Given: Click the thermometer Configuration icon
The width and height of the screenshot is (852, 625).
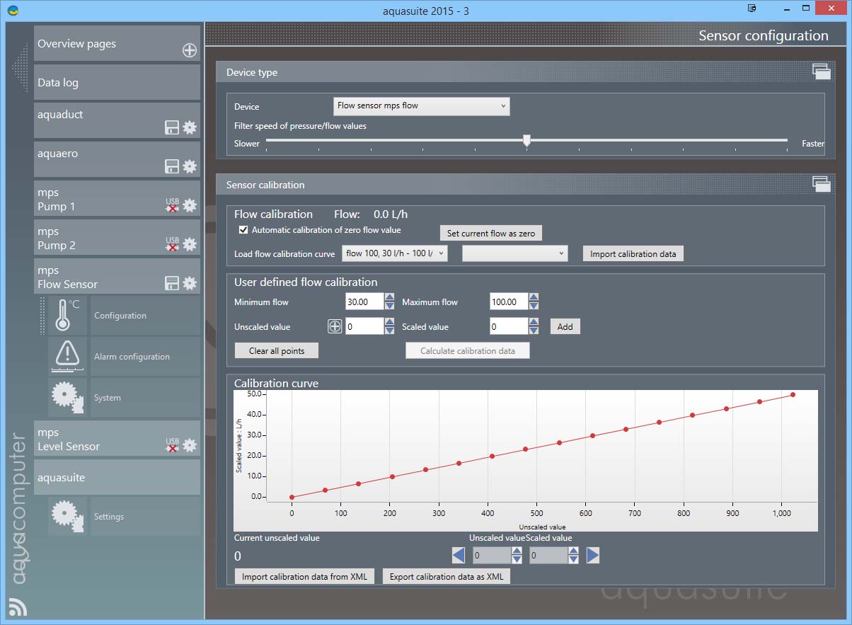Looking at the screenshot, I should click(67, 316).
